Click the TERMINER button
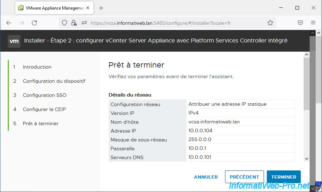The height and width of the screenshot is (192, 322). pyautogui.click(x=283, y=177)
